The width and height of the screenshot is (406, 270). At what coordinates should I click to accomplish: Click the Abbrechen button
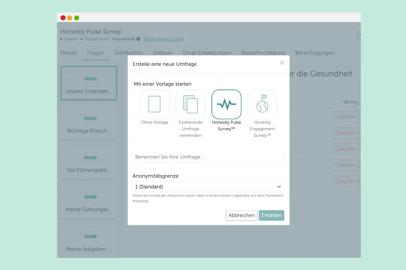[x=242, y=215]
